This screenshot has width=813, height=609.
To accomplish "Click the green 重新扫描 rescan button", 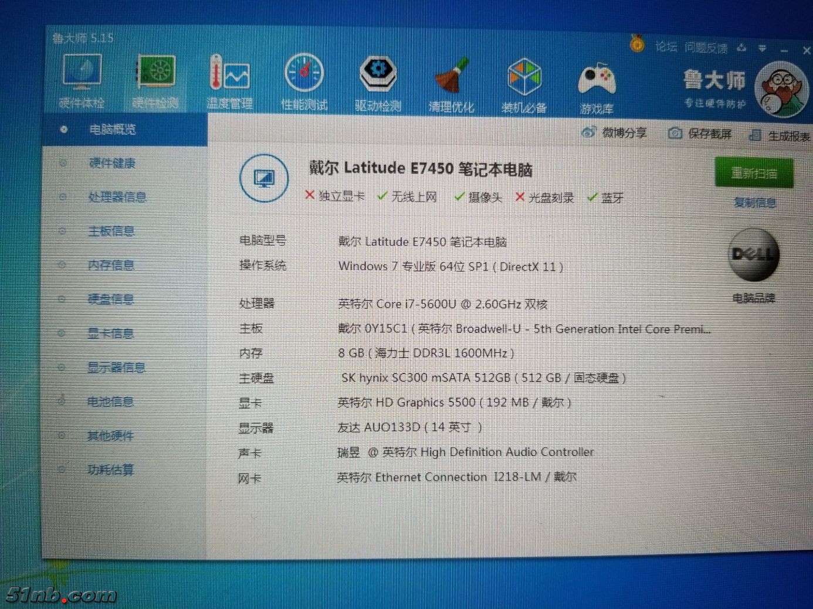I will (x=754, y=173).
